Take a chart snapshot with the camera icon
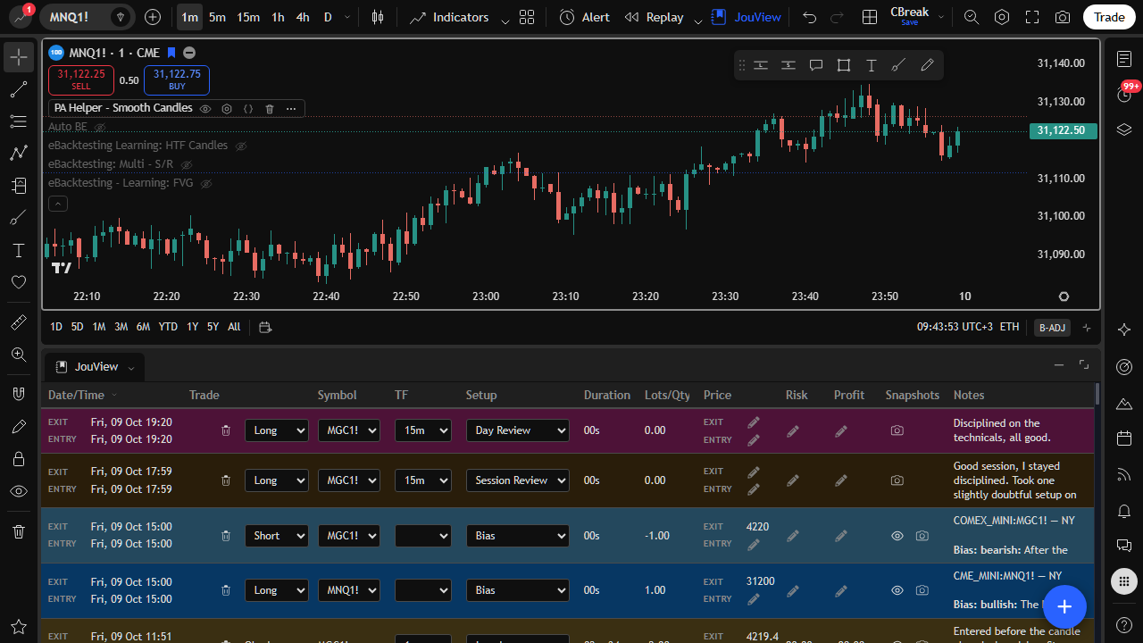 (x=1063, y=17)
